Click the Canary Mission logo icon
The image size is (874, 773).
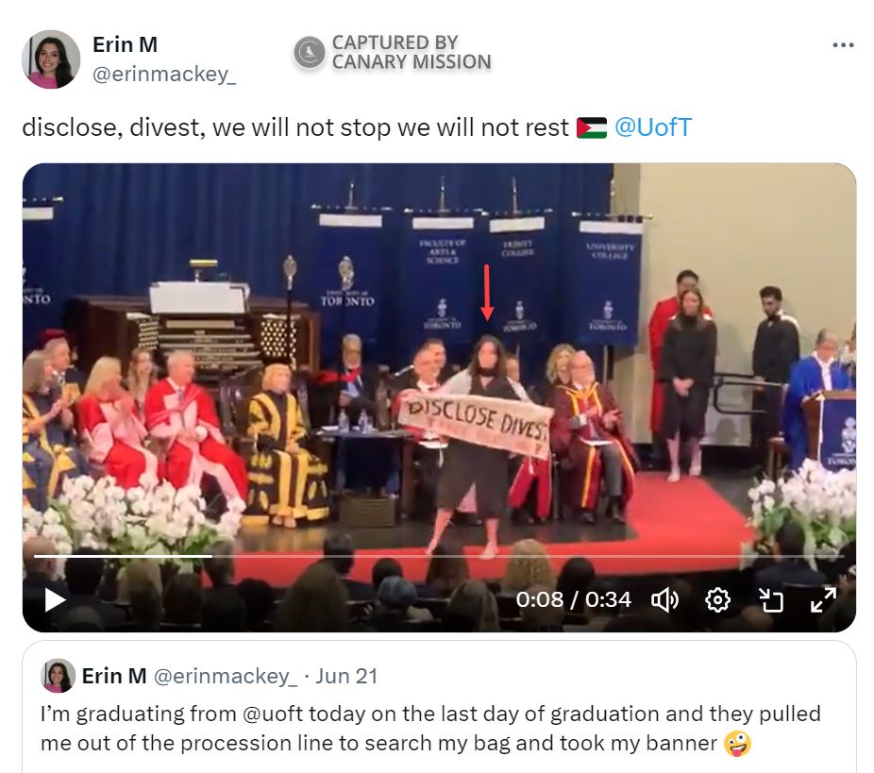pyautogui.click(x=309, y=52)
